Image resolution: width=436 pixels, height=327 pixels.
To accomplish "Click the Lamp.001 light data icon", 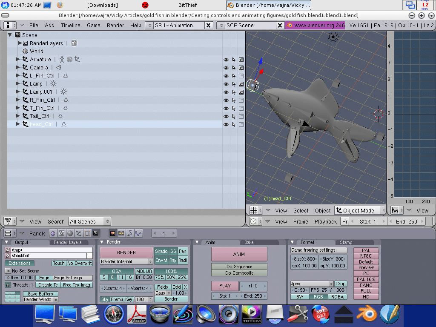I will pos(63,92).
